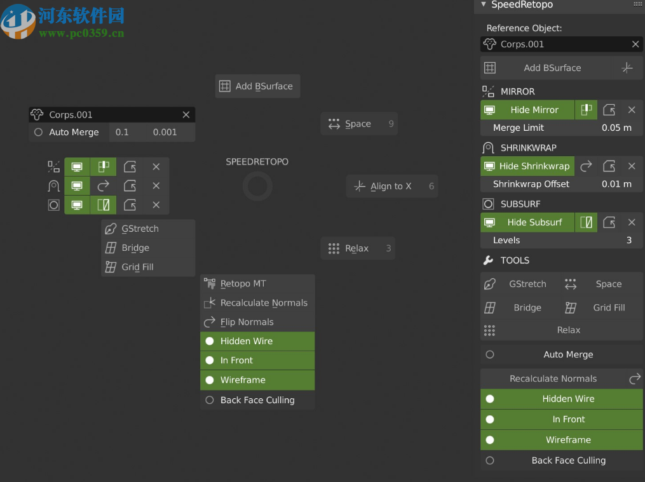Disable Hidden Wire in the pie menu list

pos(257,341)
